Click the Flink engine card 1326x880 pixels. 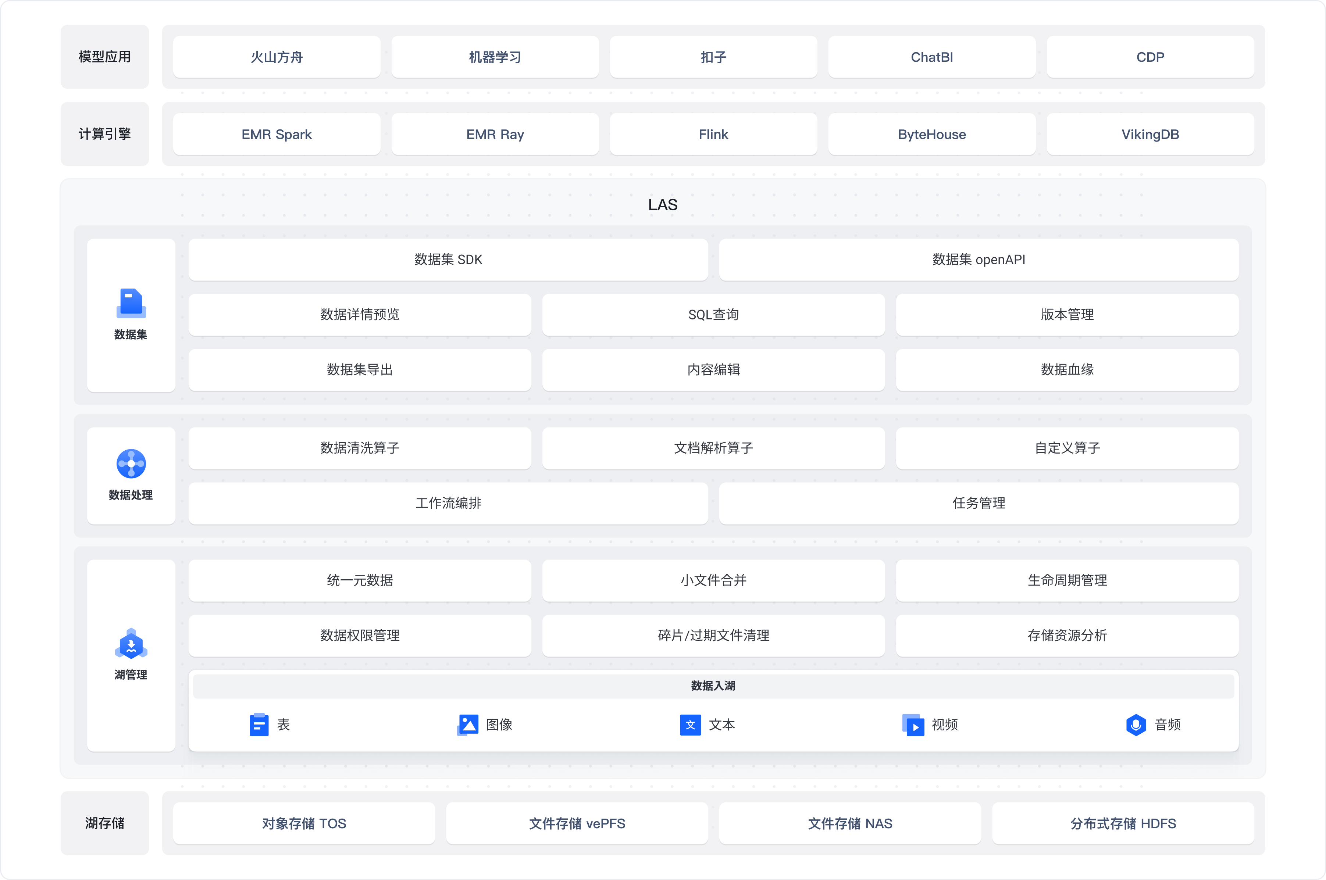[713, 134]
